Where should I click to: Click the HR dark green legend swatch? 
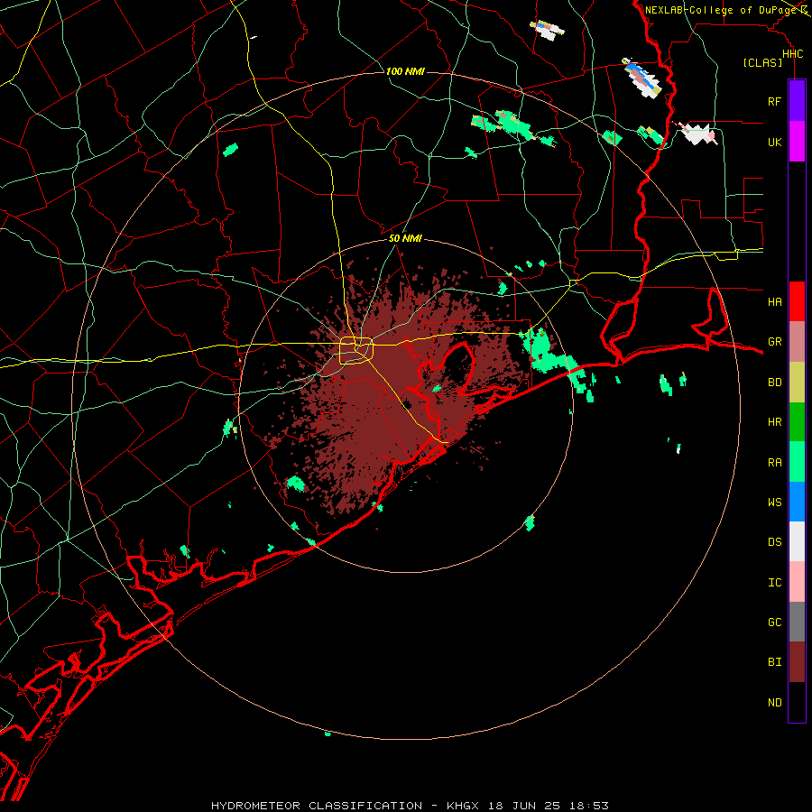(x=797, y=422)
